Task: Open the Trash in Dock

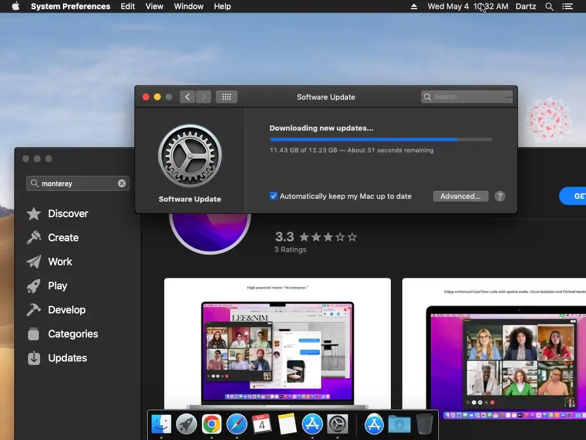Action: (x=424, y=425)
